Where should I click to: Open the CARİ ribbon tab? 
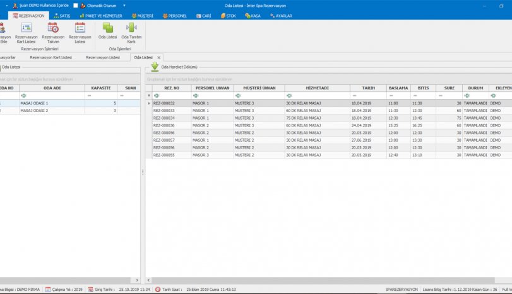pyautogui.click(x=204, y=16)
